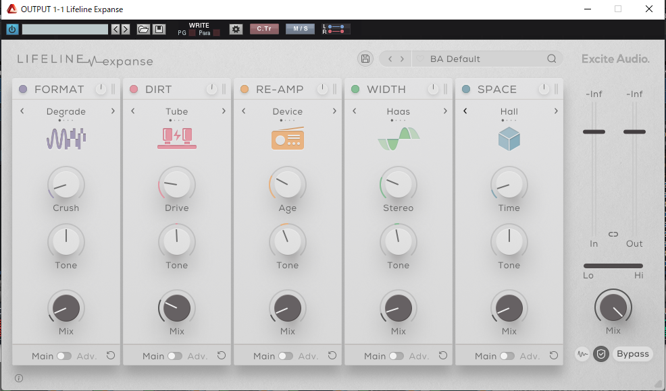Select next RE-AMP mode after Device
Screen dimensions: 666x391
click(x=334, y=111)
